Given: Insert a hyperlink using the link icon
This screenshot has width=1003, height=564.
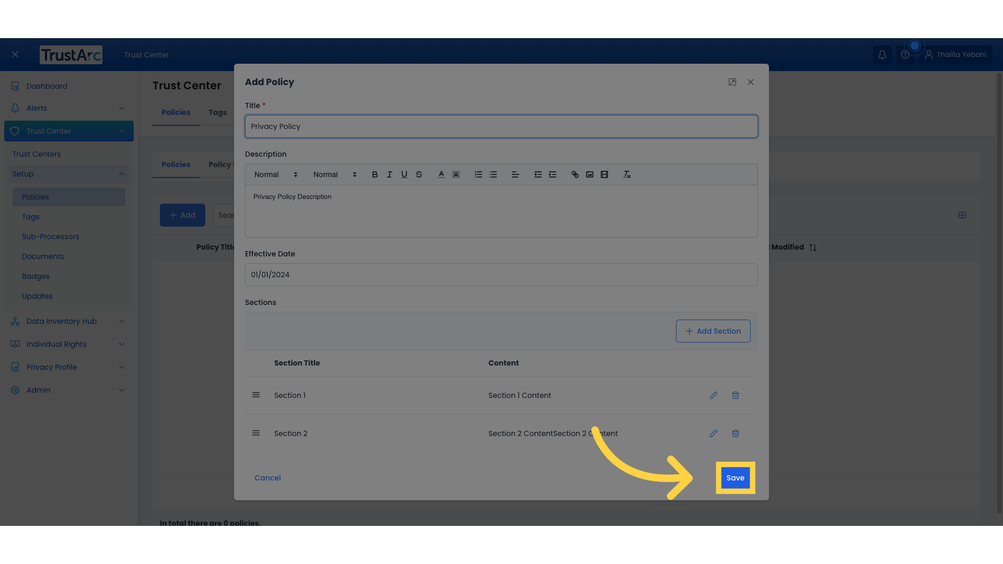Looking at the screenshot, I should point(575,174).
